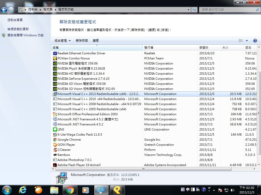The image size is (261, 195).
Task: Sort by the 安裝於 column header
Action: click(x=209, y=47)
